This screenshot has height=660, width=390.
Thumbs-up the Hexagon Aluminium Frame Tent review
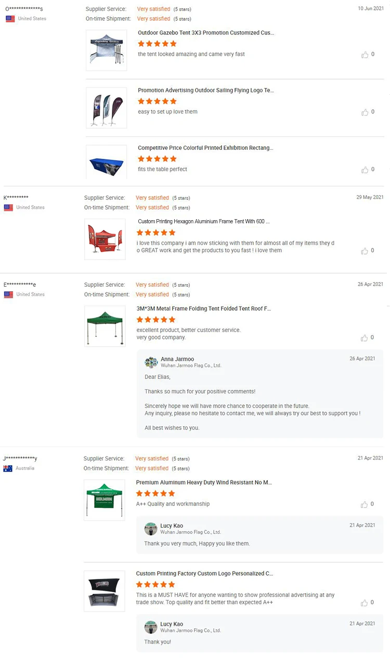(x=365, y=251)
